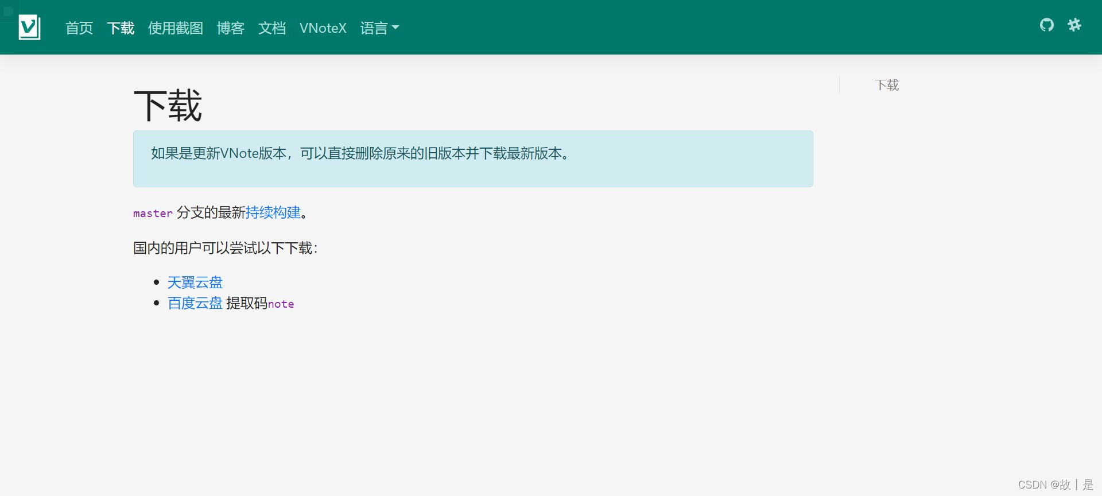The width and height of the screenshot is (1102, 496).
Task: Jump to 下载 in the sidebar outline
Action: pyautogui.click(x=887, y=85)
